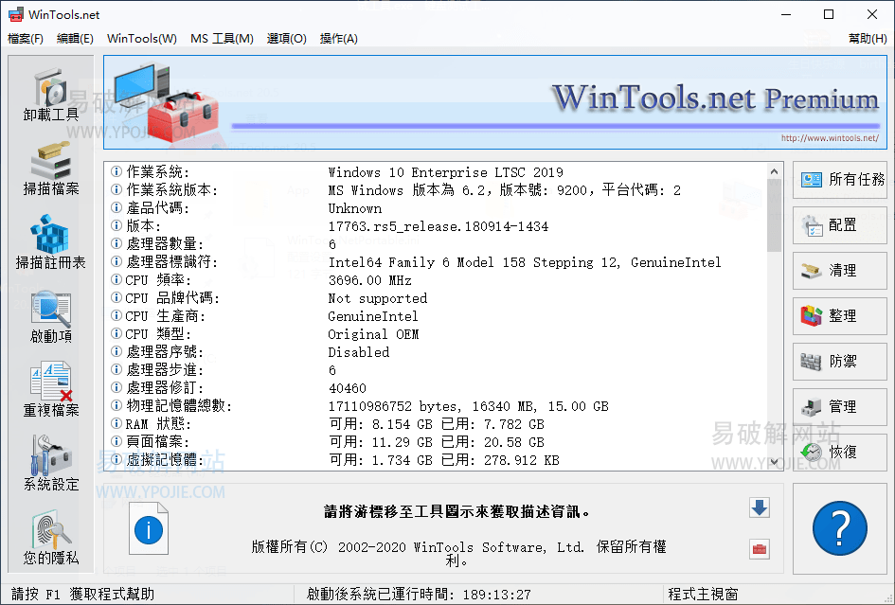
Task: Click the red toolbox icon
Action: click(x=759, y=548)
